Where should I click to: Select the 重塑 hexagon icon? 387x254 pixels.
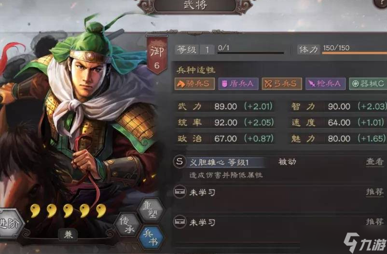(151, 210)
